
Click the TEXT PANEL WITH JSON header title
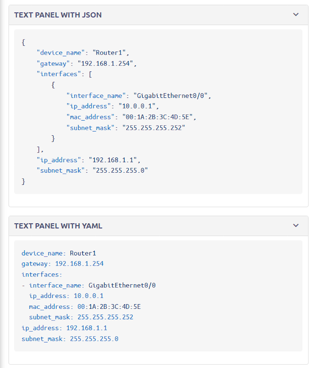pyautogui.click(x=58, y=15)
